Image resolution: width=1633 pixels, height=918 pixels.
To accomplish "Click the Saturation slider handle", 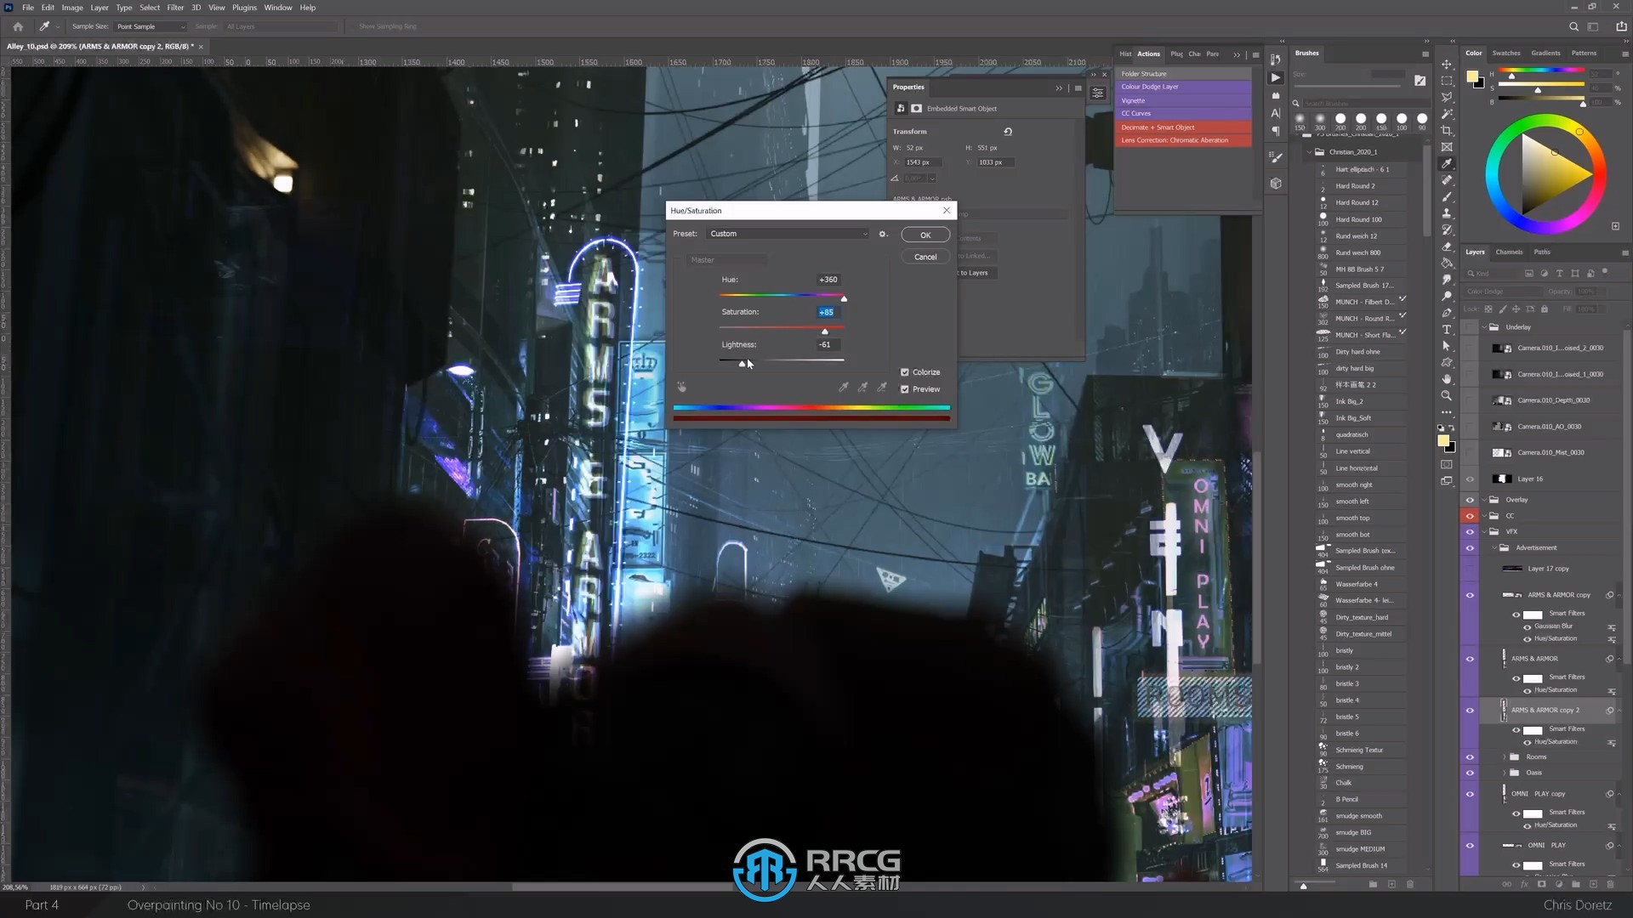I will point(824,331).
